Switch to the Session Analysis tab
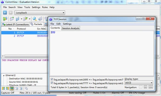This screenshot has width=161, height=96. pos(71,28)
